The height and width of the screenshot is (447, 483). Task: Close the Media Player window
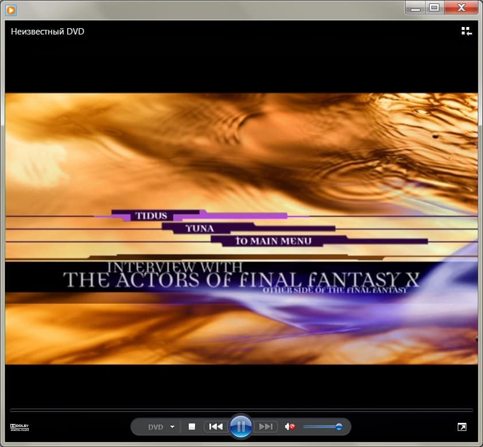[x=461, y=7]
